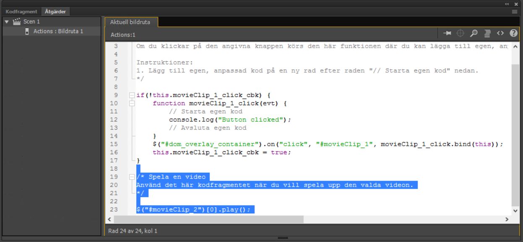Click the horizontal scrollbar right arrow

tap(507, 219)
